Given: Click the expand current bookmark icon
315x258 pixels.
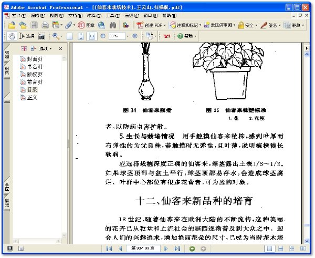Looking at the screenshot, I should point(33,48).
